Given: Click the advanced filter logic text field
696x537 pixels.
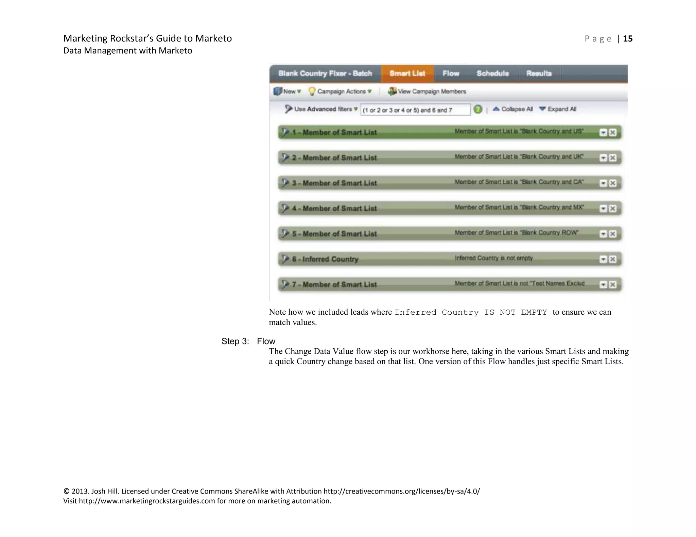Looking at the screenshot, I should [x=415, y=110].
